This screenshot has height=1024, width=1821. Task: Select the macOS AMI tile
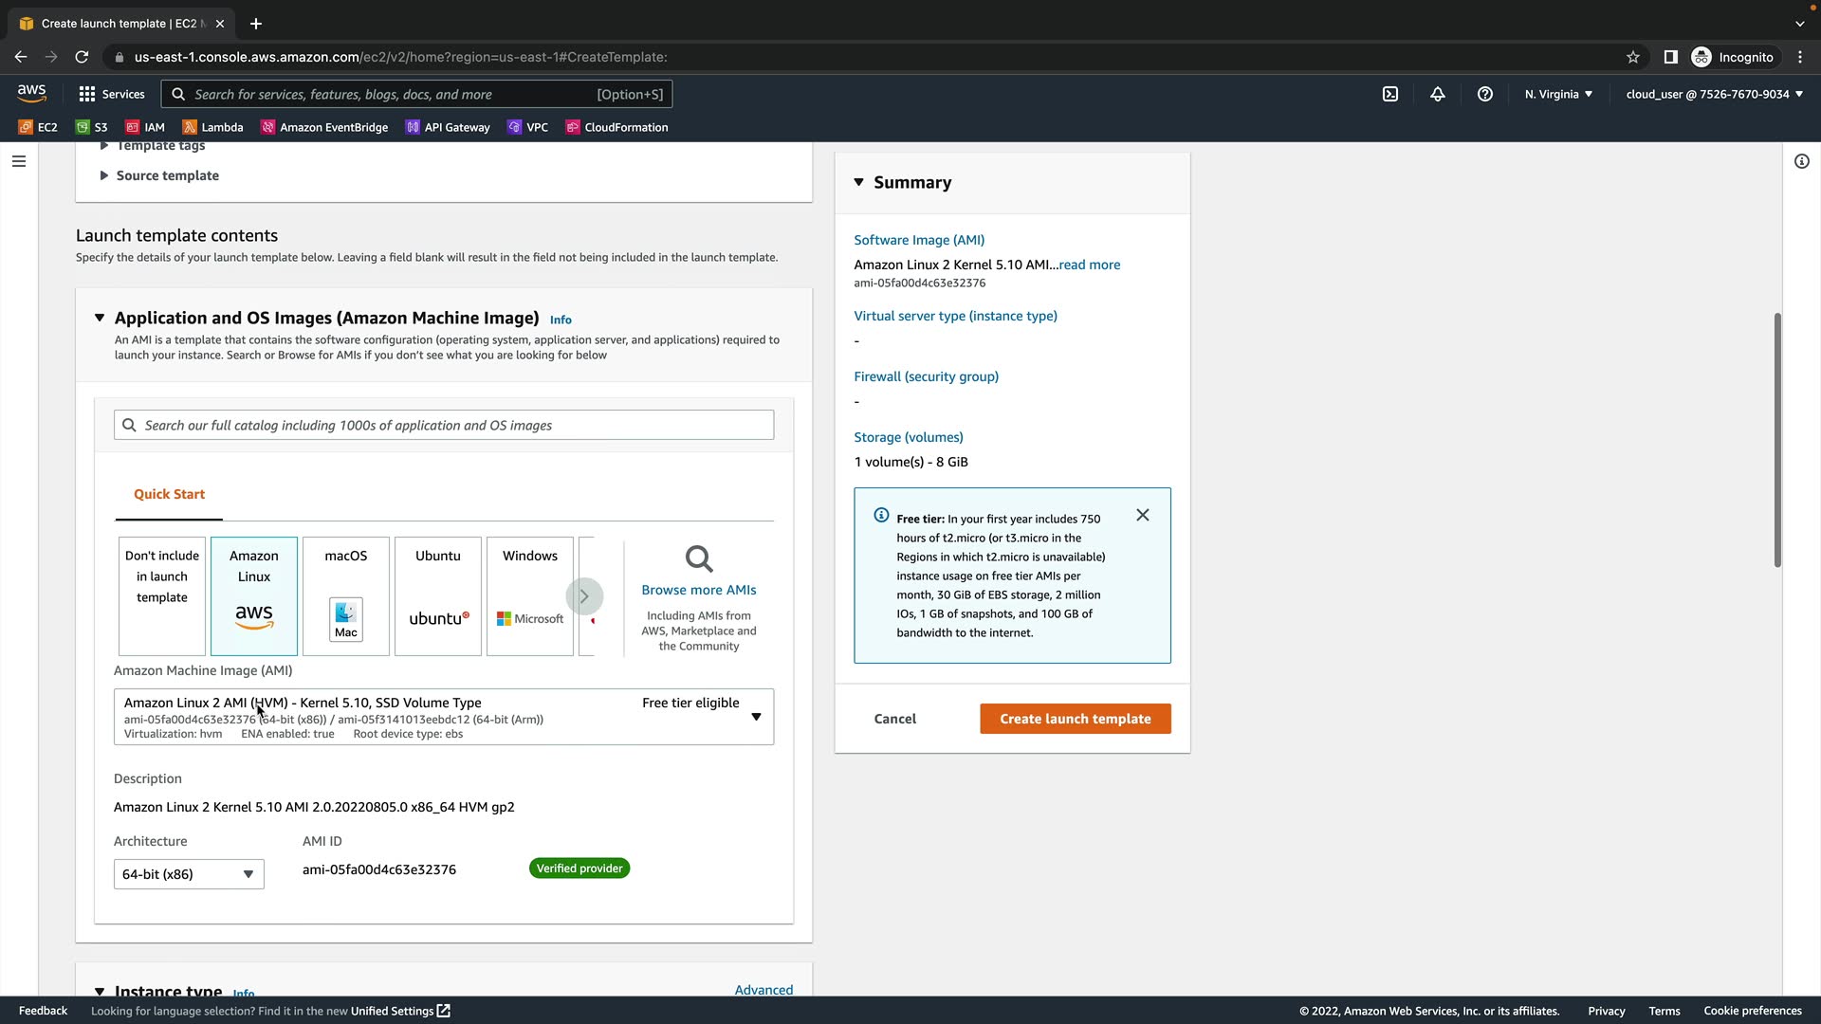(x=346, y=595)
